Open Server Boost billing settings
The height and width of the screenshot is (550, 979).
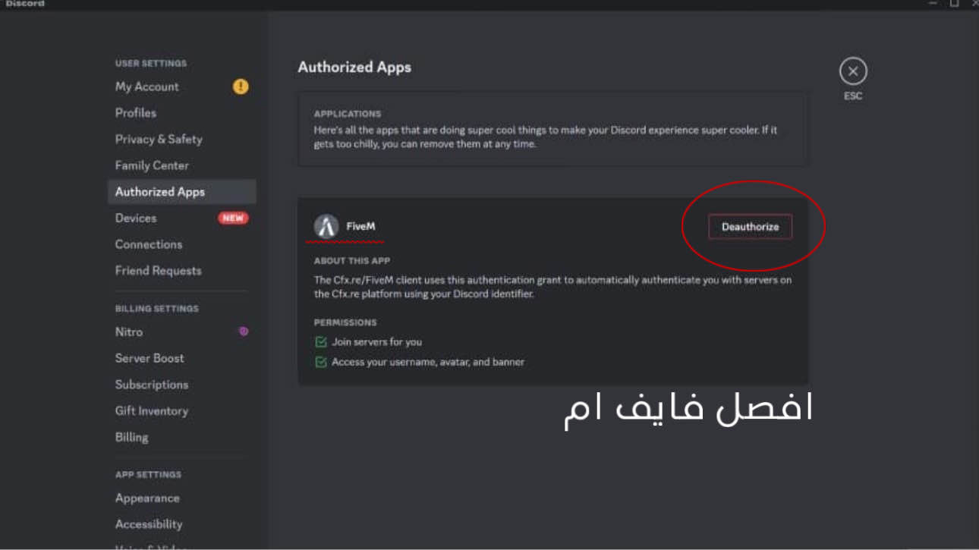coord(150,358)
